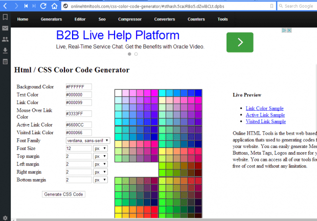Open the Visited Link Sample link

pos(266,121)
